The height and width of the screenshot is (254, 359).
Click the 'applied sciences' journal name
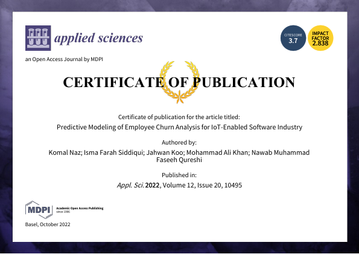(x=98, y=38)
